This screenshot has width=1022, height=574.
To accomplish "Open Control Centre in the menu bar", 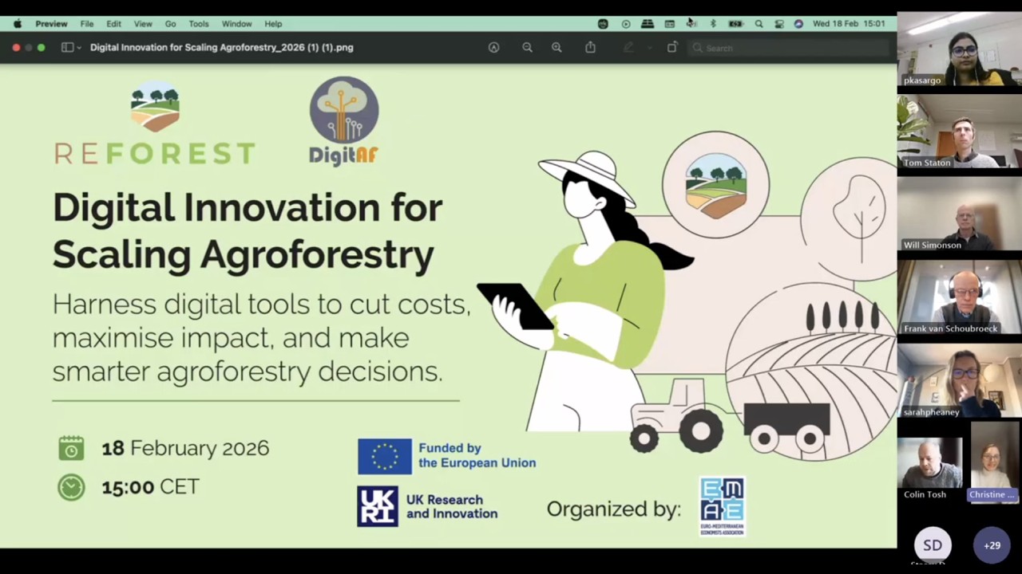I will pos(779,24).
